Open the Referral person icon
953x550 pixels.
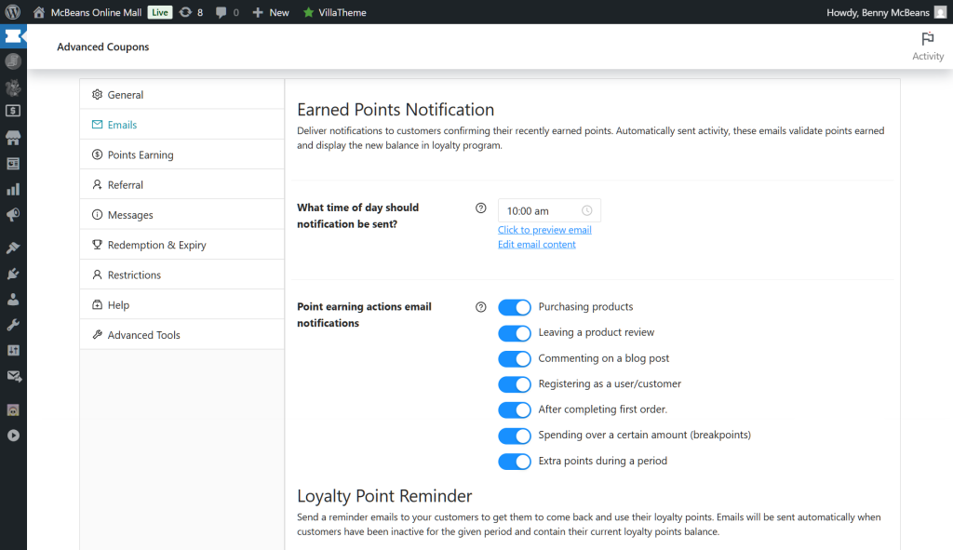(x=97, y=184)
